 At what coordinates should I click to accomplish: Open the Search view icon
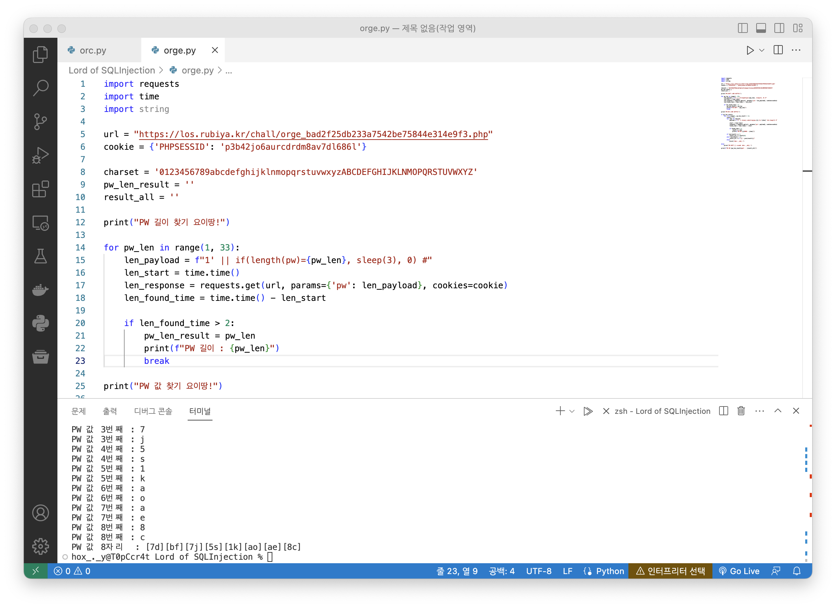(x=40, y=88)
